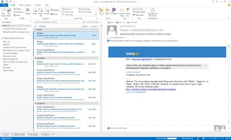Click the Search Current Mailbox input field
This screenshot has height=140, width=231.
pos(58,22)
